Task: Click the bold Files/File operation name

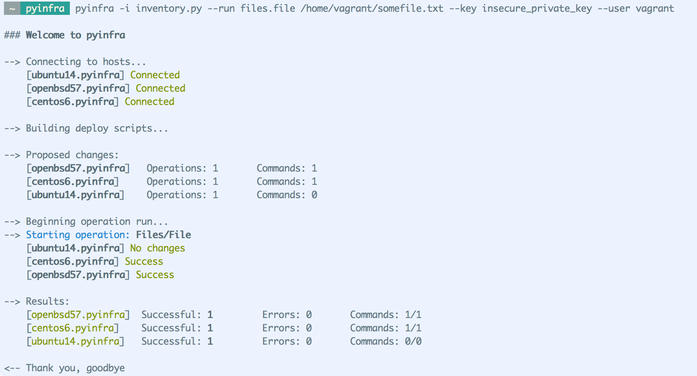Action: pos(164,235)
